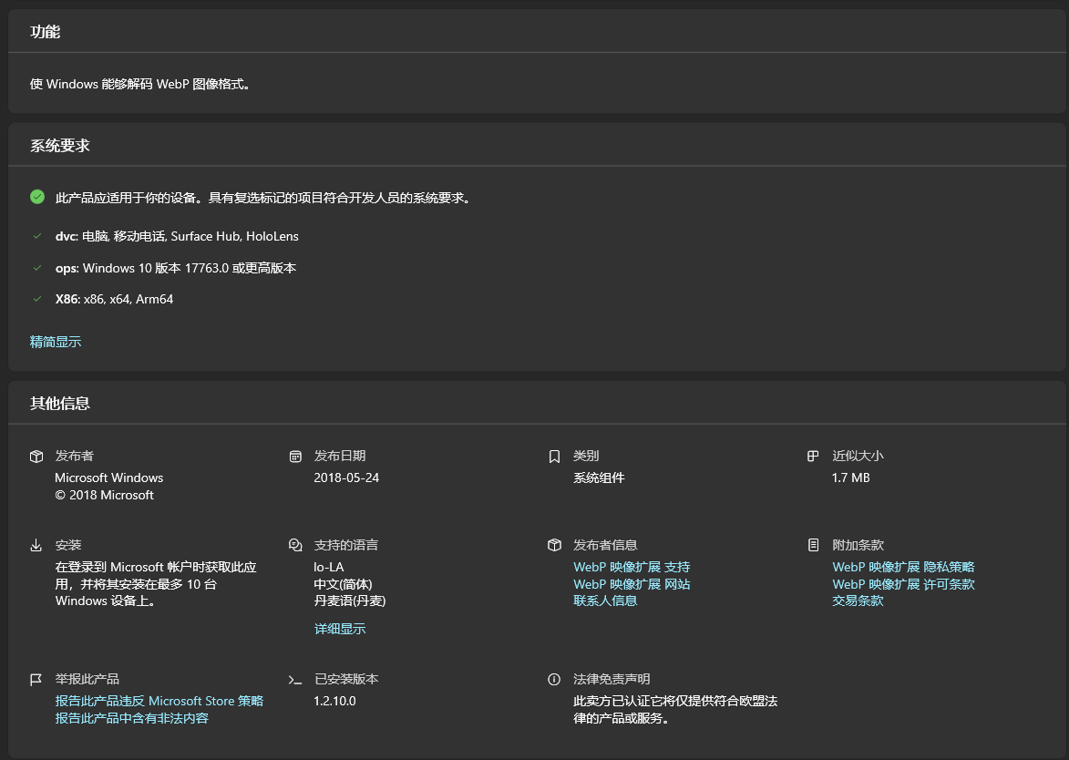Expand supported languages via 详细显示
Viewport: 1069px width, 760px height.
[x=340, y=629]
